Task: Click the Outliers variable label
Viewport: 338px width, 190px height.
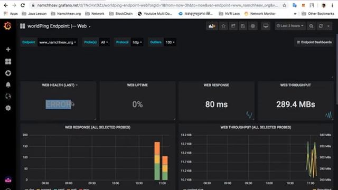Action: pyautogui.click(x=156, y=42)
